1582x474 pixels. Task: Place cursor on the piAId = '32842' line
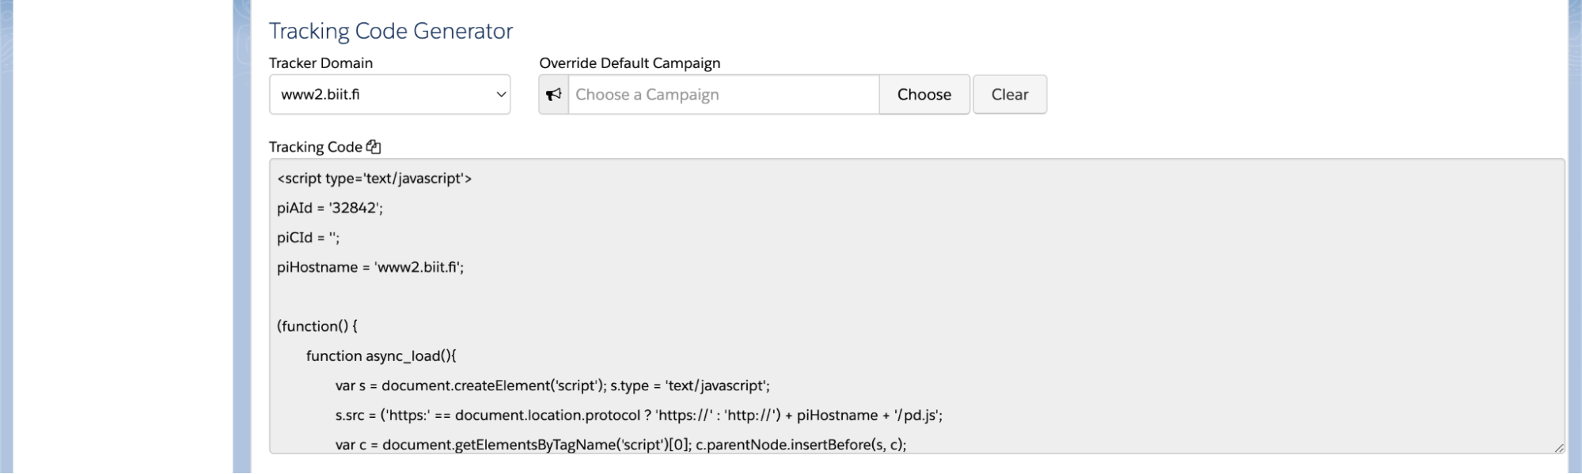pos(330,209)
